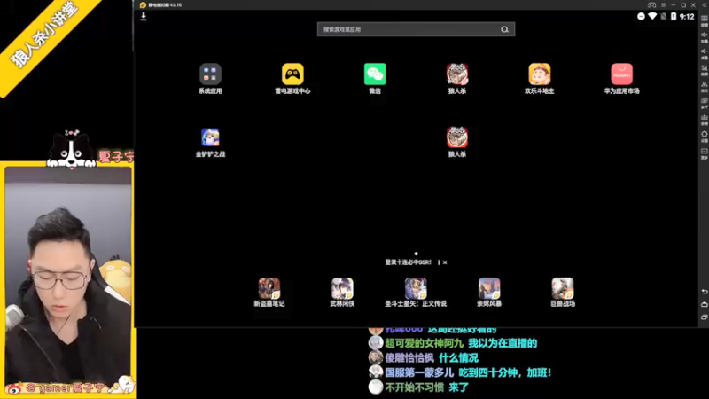This screenshot has height=399, width=709.
Task: Click the Android recent-apps button
Action: 704,317
